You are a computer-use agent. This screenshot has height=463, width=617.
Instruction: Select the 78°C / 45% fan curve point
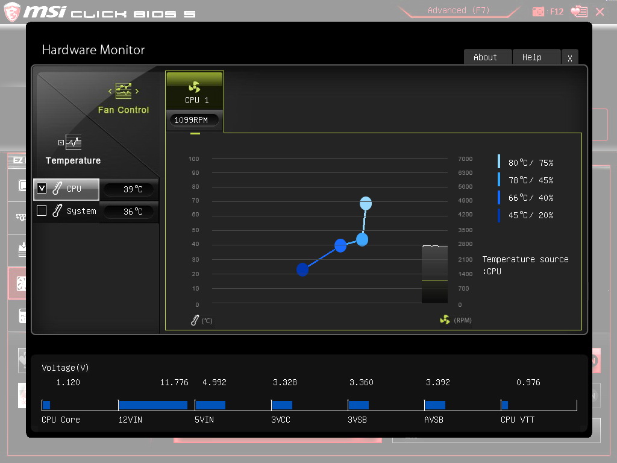tap(362, 239)
